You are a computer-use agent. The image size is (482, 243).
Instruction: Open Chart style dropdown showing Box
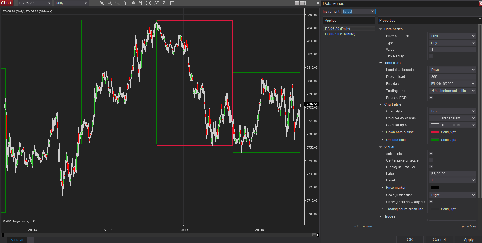[452, 111]
